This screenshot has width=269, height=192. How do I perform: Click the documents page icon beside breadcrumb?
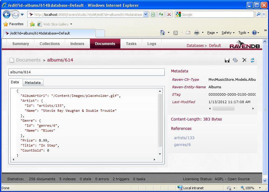12,60
